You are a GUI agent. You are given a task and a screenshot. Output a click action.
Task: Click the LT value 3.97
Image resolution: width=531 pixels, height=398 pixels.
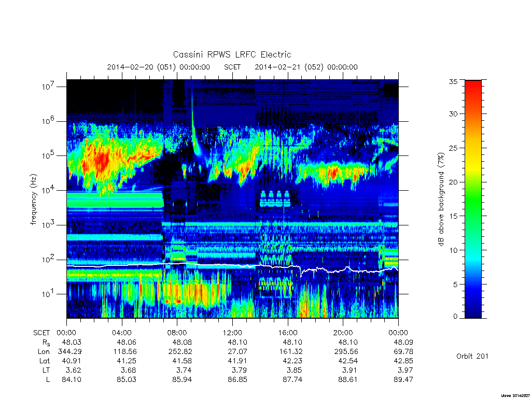(x=405, y=370)
